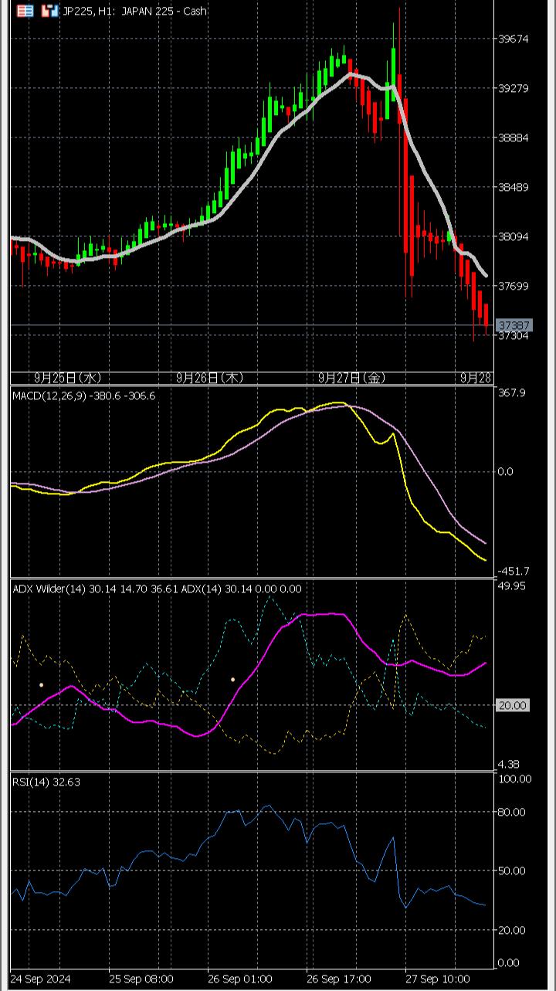Click the left white dot in ADX panel
The width and height of the screenshot is (556, 991).
point(42,684)
